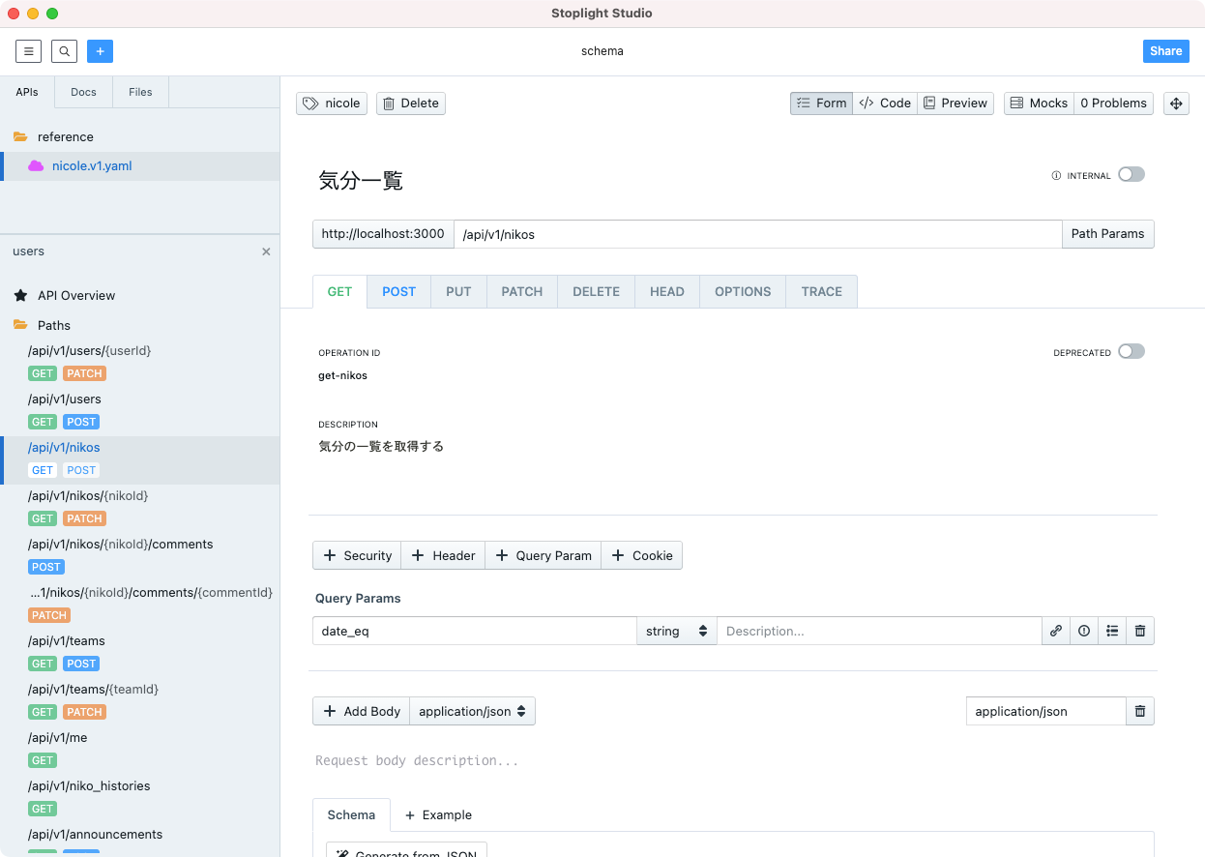Open the application/json content type dropdown
This screenshot has width=1205, height=857.
coord(472,711)
